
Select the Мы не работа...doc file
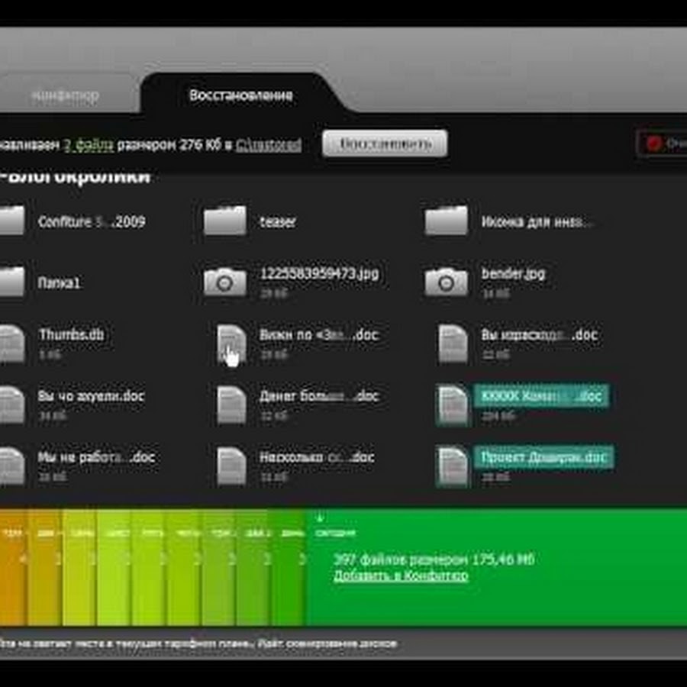[95, 457]
